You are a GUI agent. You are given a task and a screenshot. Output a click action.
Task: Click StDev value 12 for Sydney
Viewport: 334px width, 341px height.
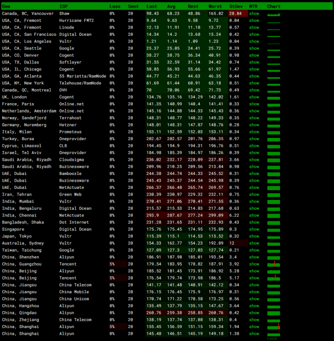232,243
